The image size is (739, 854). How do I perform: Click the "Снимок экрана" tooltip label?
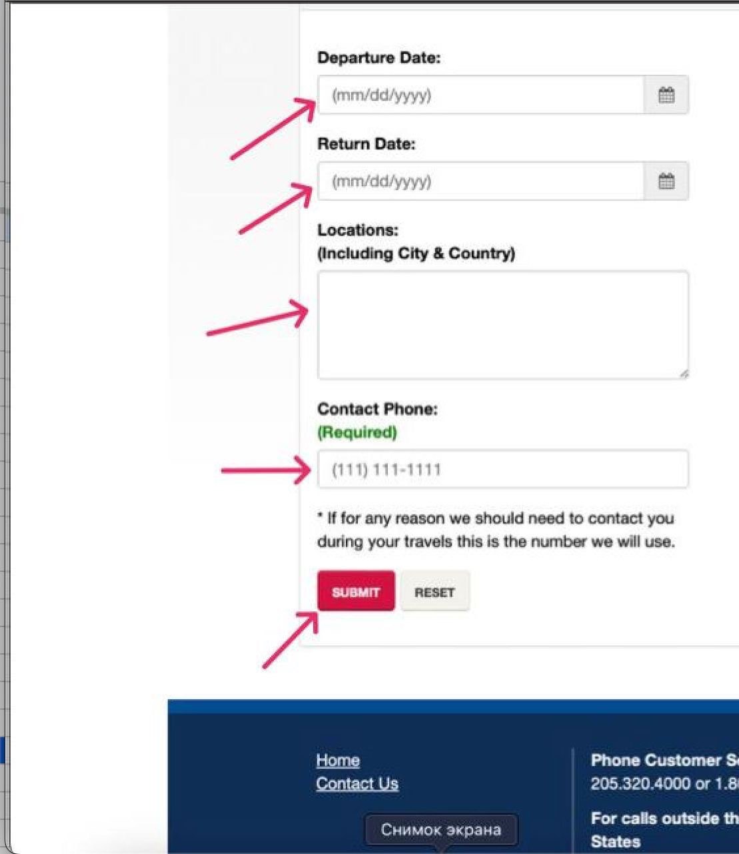coord(441,829)
